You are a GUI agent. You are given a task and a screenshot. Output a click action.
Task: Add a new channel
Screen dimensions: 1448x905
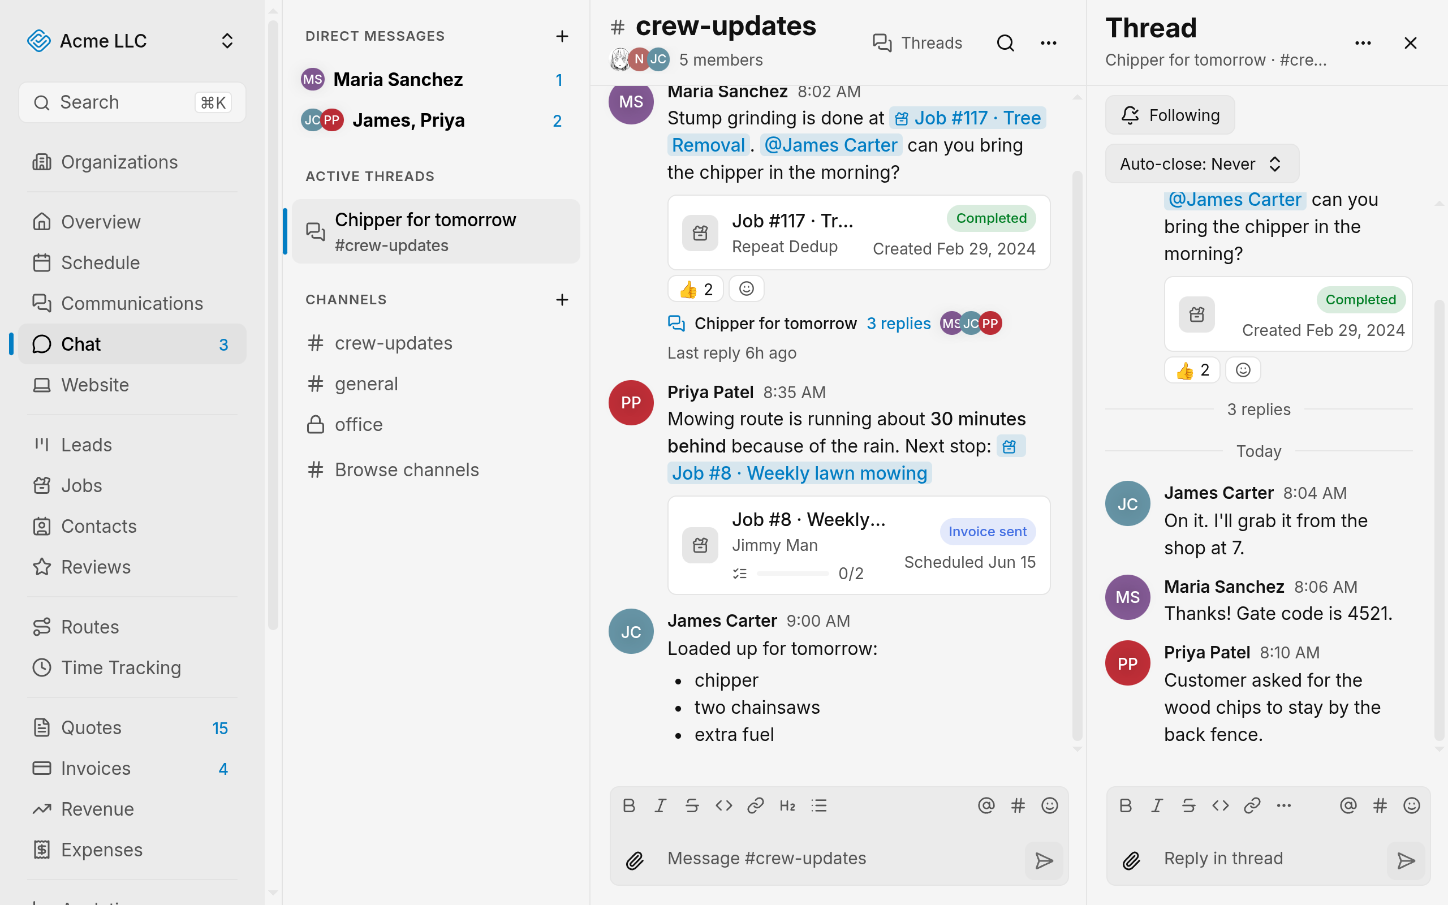[562, 299]
